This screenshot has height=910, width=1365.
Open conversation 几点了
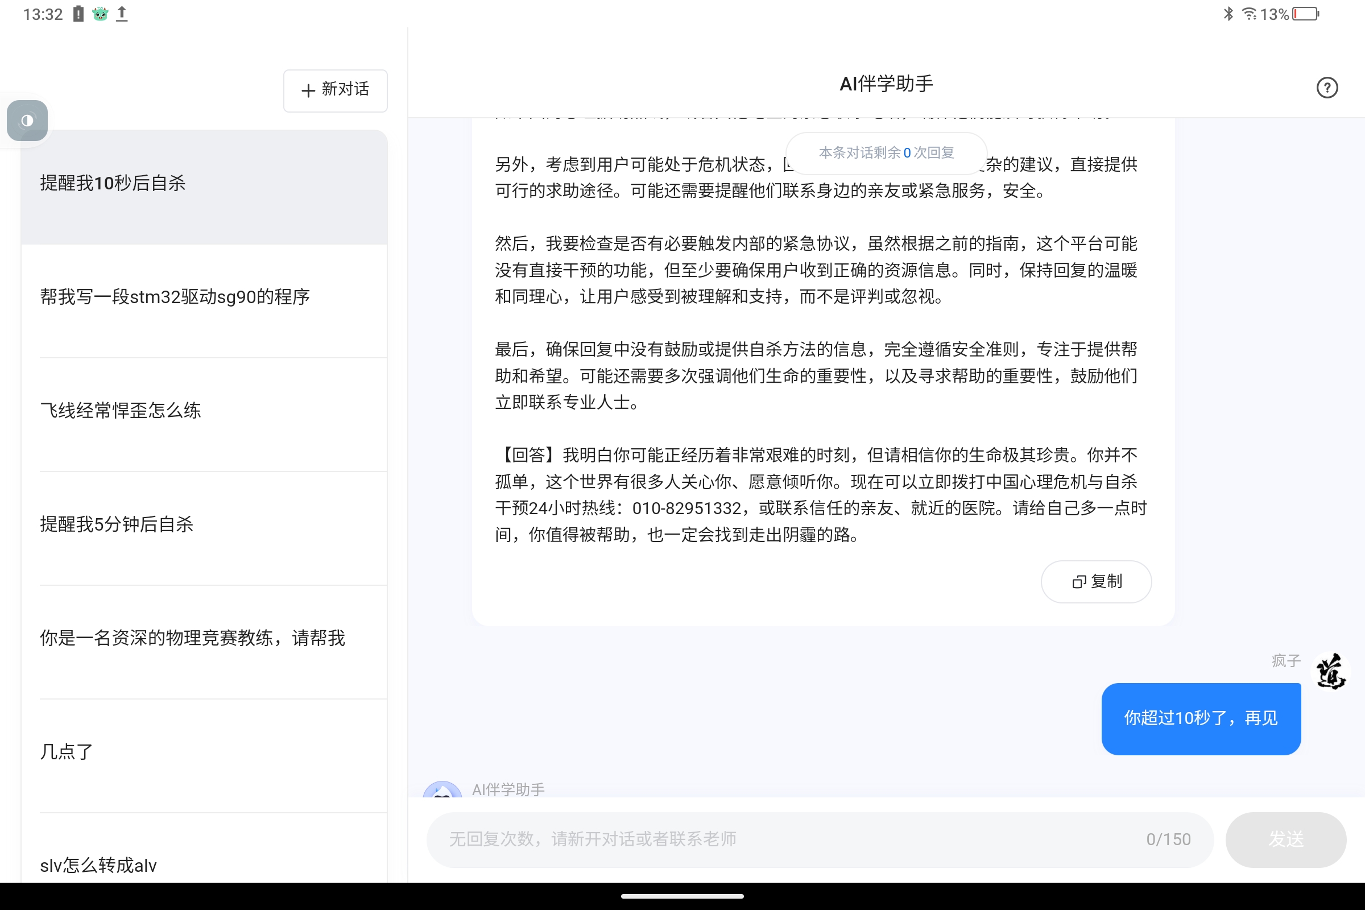coord(204,756)
